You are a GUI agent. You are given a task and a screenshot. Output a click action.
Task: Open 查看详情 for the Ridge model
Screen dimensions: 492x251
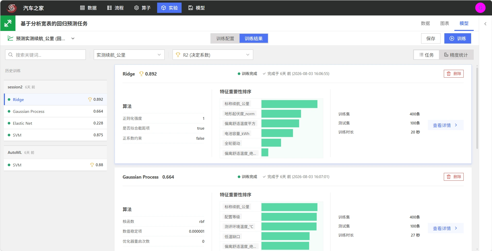coord(446,125)
